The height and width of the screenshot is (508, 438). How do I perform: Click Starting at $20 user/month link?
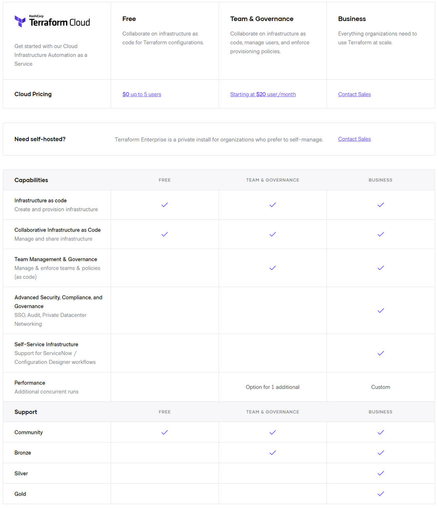263,94
